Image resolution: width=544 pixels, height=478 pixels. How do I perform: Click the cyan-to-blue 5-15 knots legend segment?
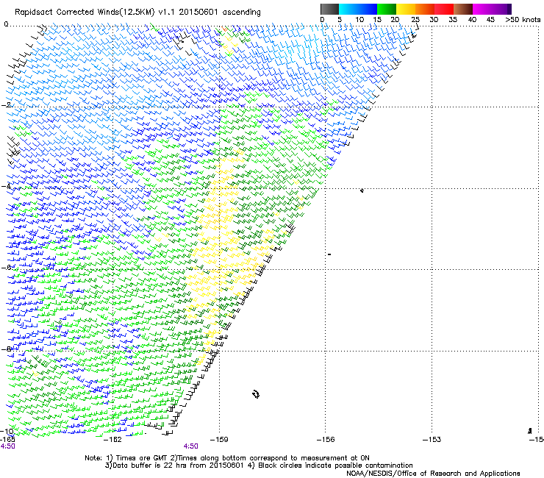358,9
